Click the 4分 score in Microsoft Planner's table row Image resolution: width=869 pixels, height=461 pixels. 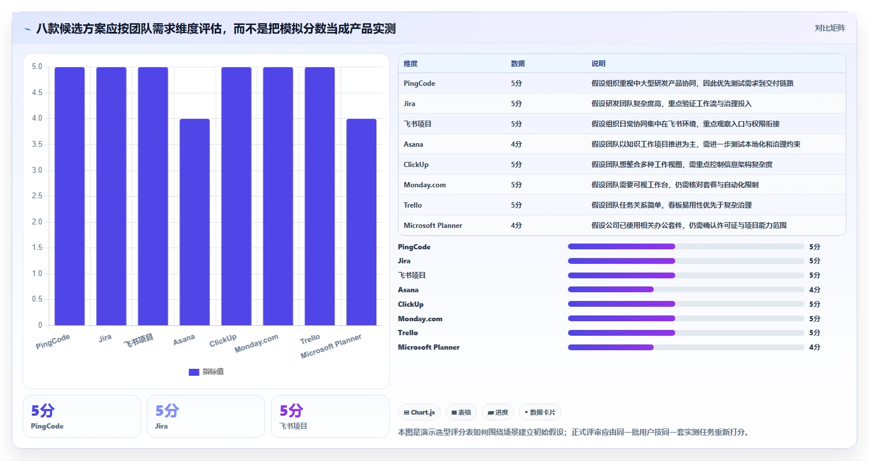(x=516, y=226)
